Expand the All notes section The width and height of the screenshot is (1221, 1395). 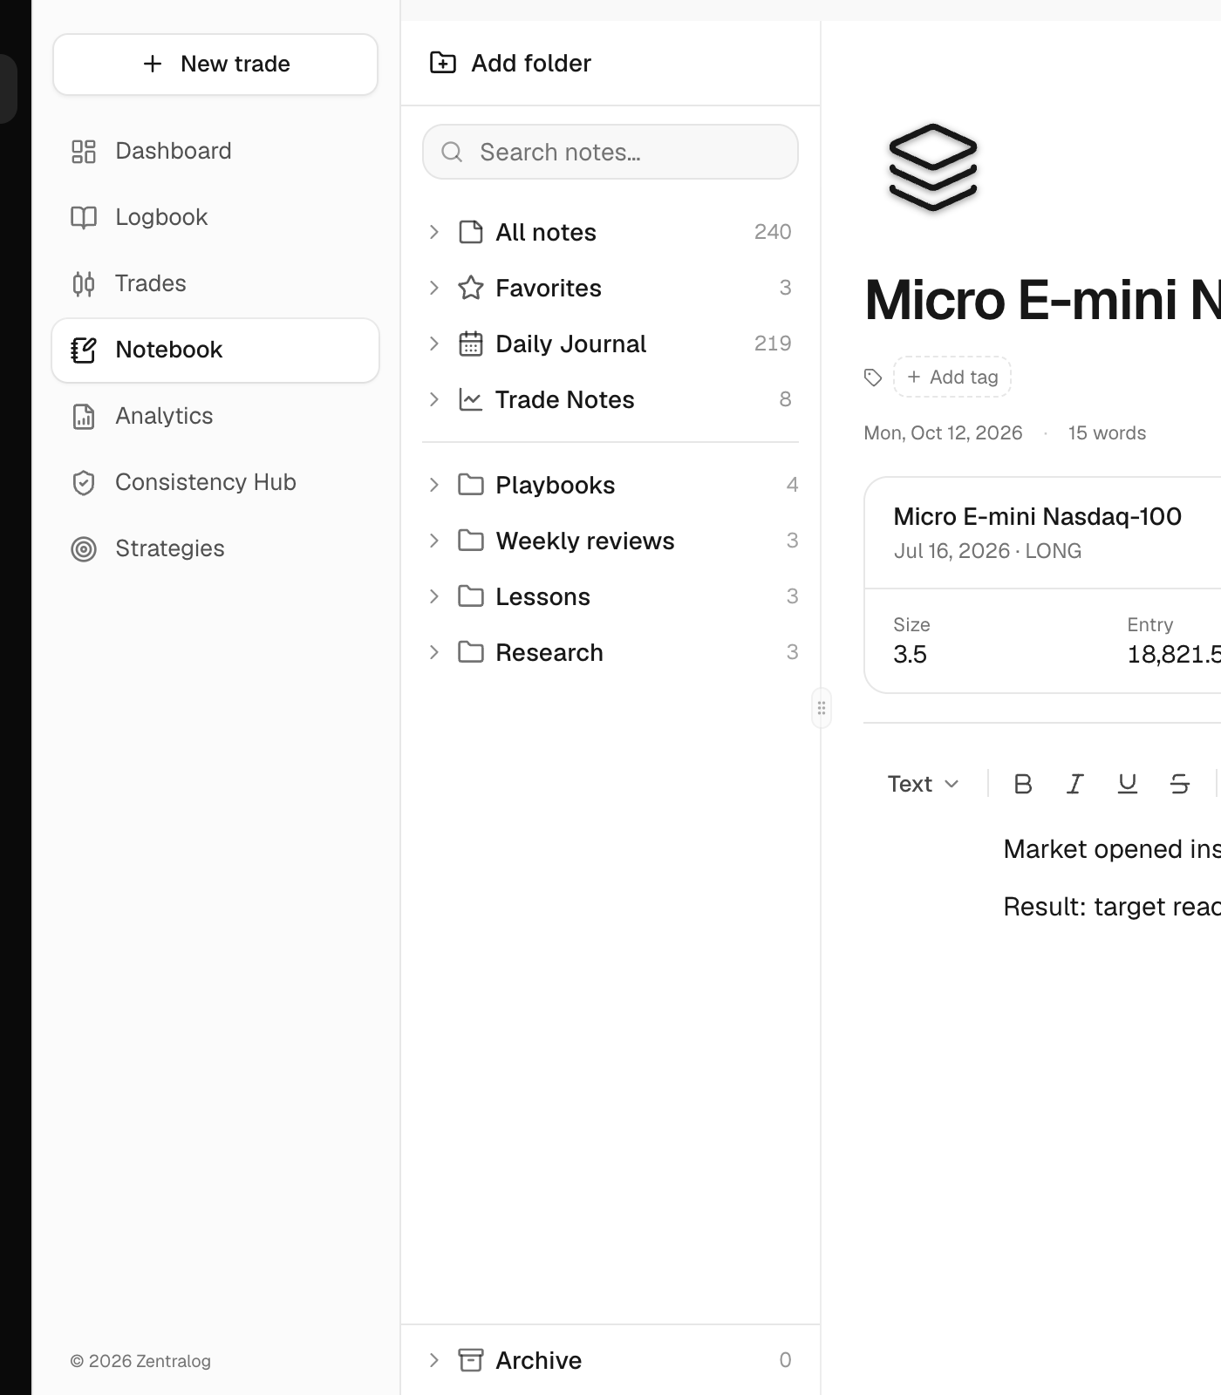coord(434,232)
